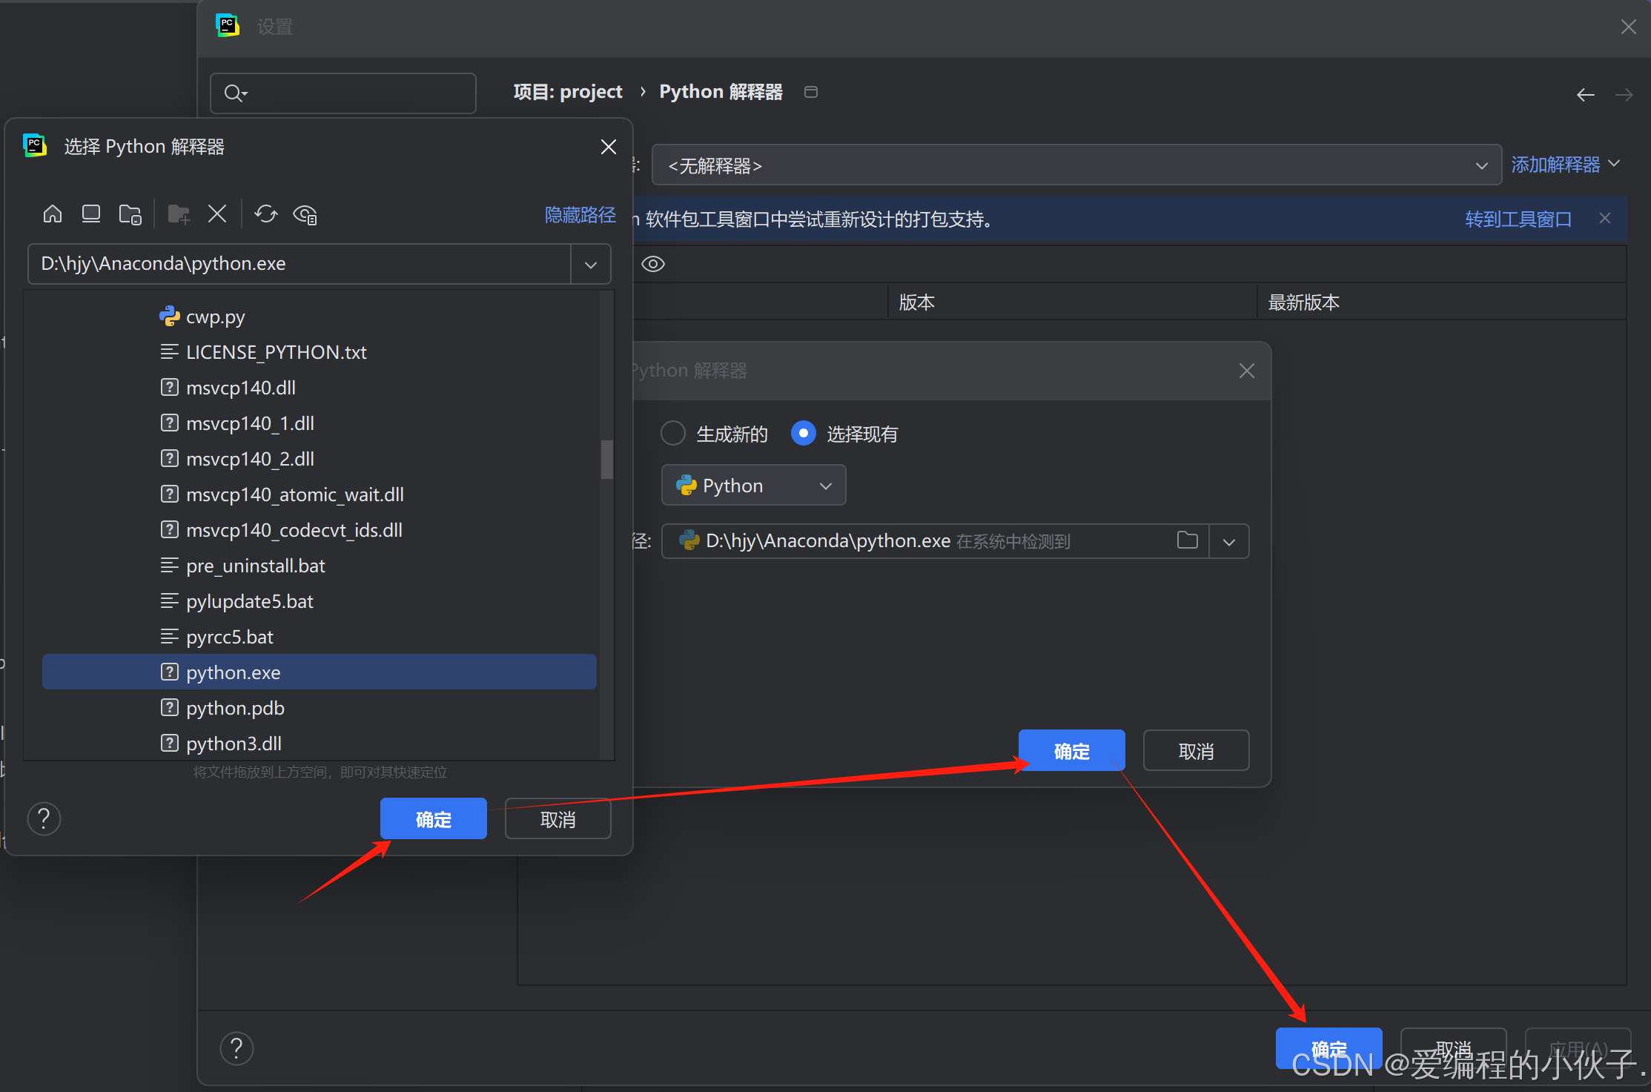
Task: Click the desktop directory icon
Action: pyautogui.click(x=91, y=214)
